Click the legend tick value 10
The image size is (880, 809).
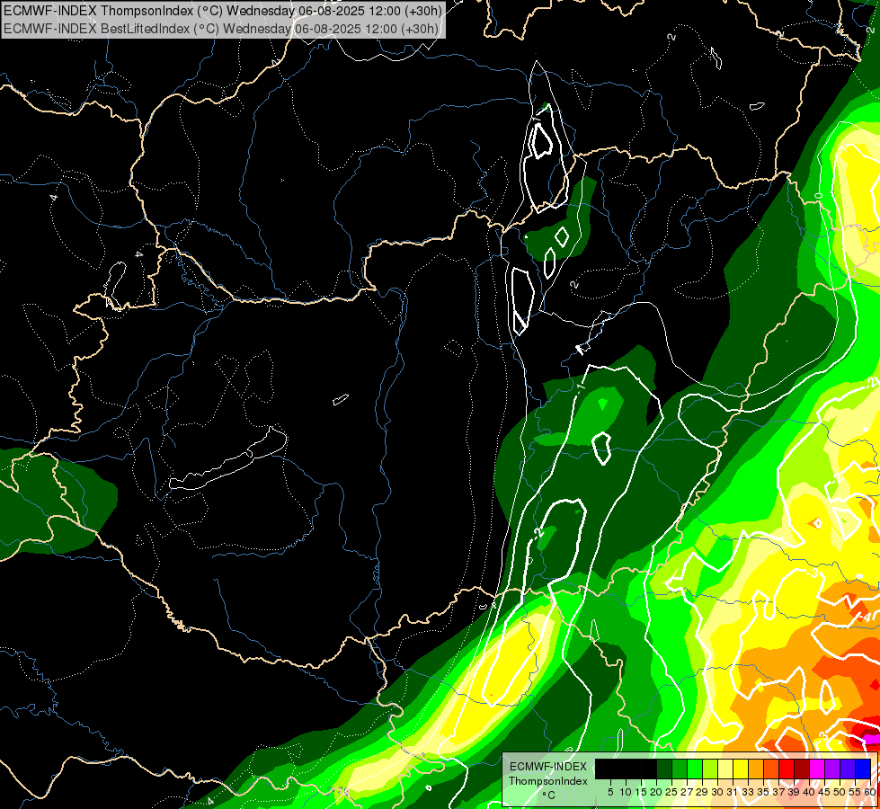click(x=626, y=792)
